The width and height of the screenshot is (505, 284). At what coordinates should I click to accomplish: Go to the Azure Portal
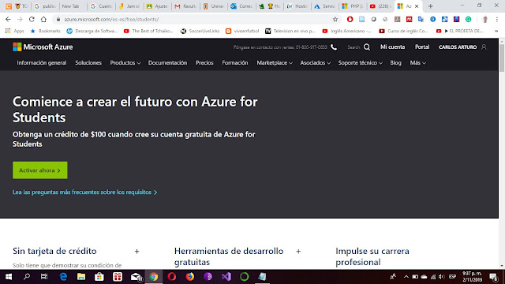[422, 47]
